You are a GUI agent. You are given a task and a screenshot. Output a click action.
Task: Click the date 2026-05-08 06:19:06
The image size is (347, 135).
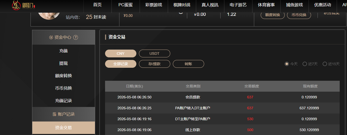pos(135,130)
